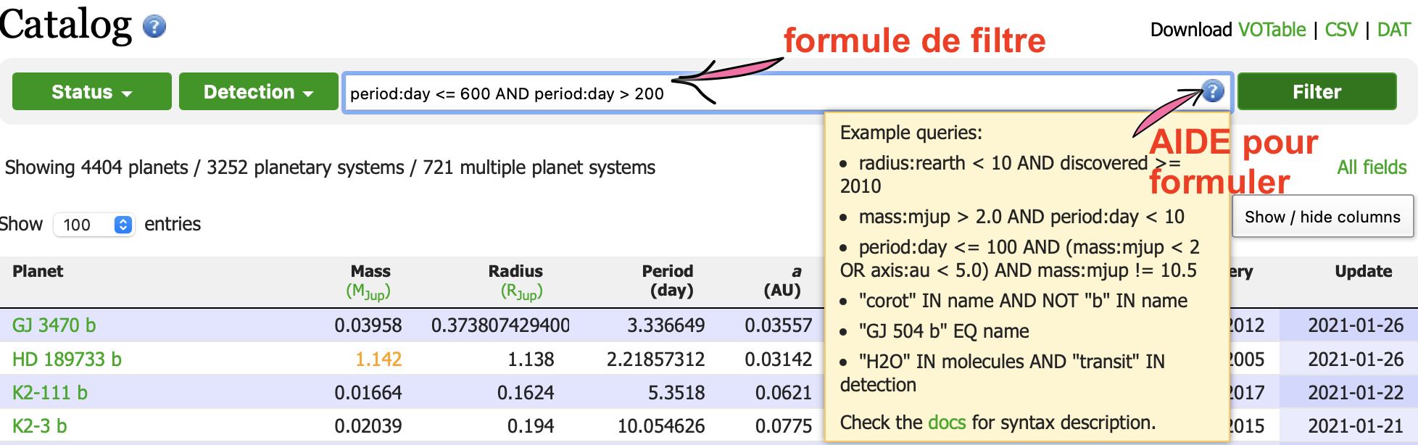Click semi-major axis value 0.03557
Image resolution: width=1418 pixels, height=445 pixels.
779,325
